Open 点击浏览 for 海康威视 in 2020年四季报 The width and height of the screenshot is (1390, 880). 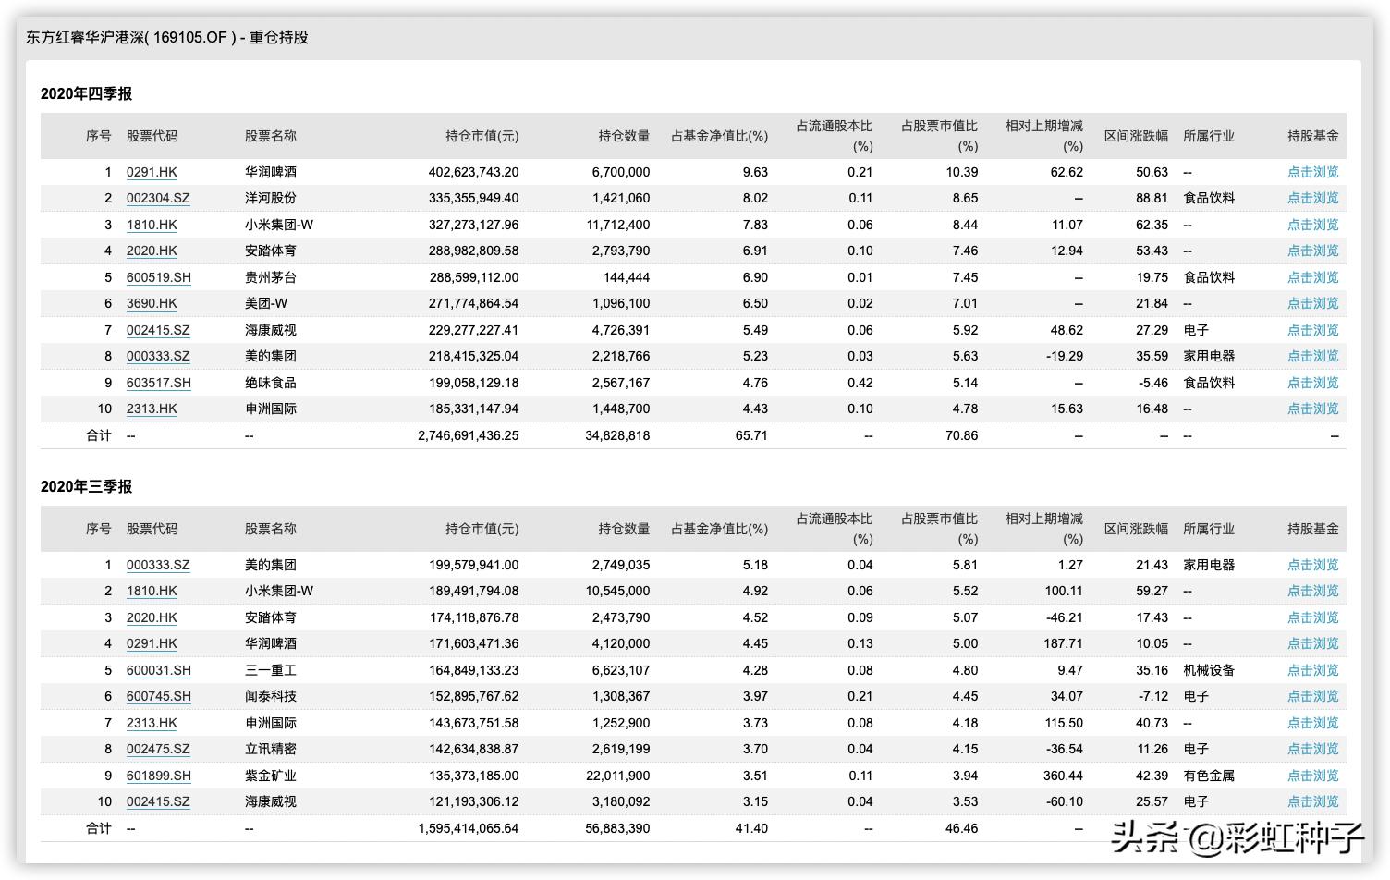[x=1313, y=330]
